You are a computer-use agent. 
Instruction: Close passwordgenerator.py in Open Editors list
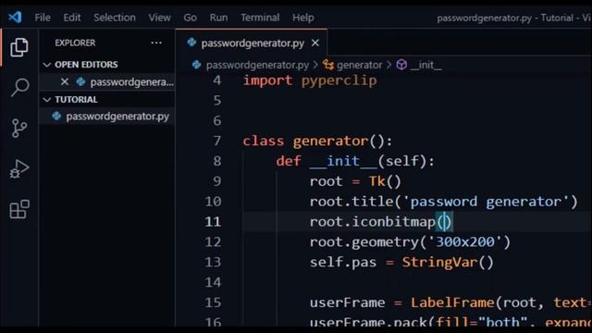click(65, 81)
